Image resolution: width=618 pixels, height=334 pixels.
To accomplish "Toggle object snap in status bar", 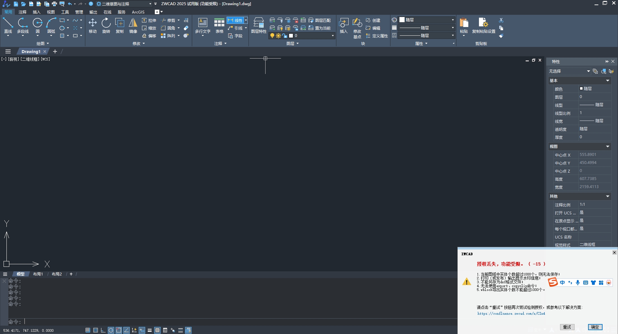I will click(x=119, y=330).
